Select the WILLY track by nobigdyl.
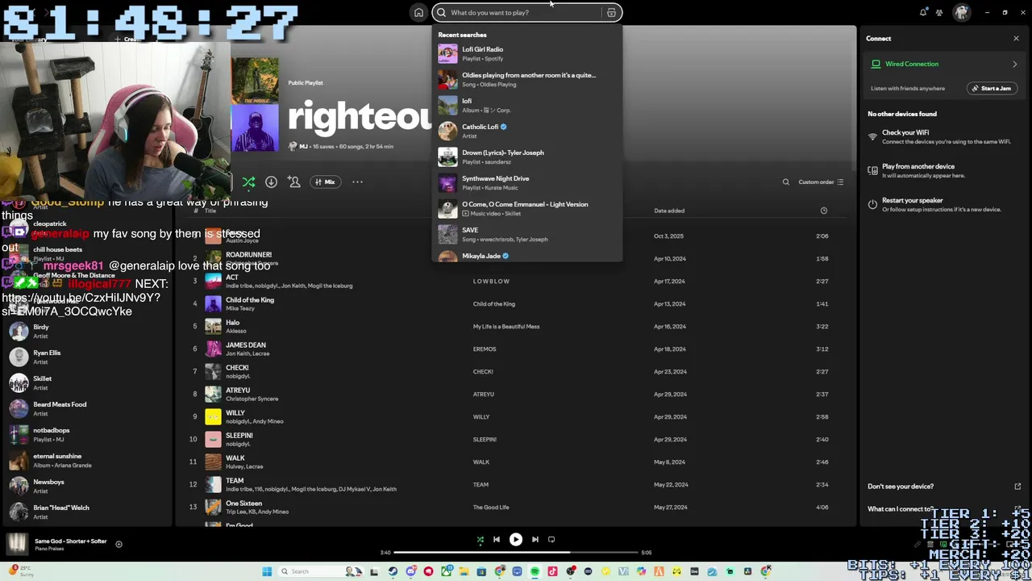The image size is (1032, 581). coord(516,416)
